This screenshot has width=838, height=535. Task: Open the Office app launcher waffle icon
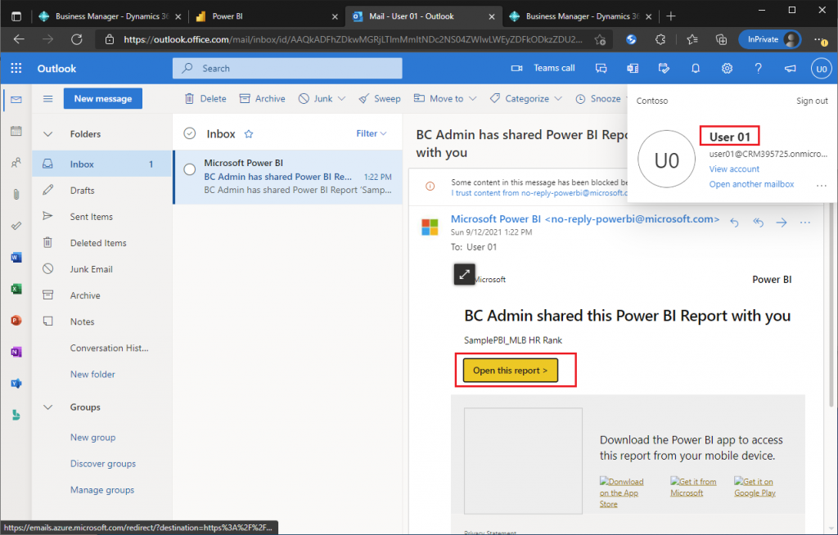16,69
